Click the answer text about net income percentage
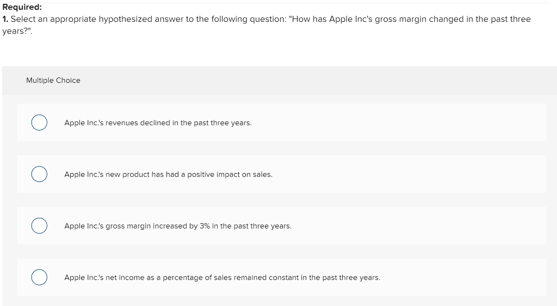The width and height of the screenshot is (557, 306). [x=222, y=278]
